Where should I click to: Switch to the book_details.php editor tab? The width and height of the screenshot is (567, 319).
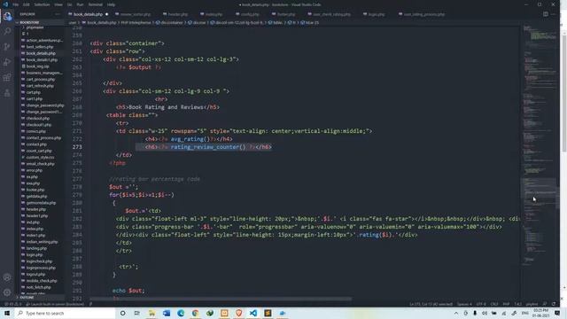click(x=88, y=14)
